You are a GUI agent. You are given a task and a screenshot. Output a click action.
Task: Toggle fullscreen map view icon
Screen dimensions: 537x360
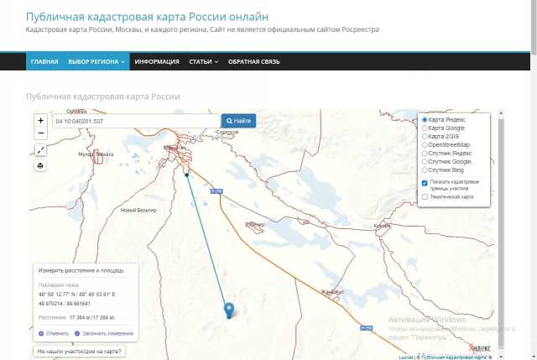(x=40, y=150)
